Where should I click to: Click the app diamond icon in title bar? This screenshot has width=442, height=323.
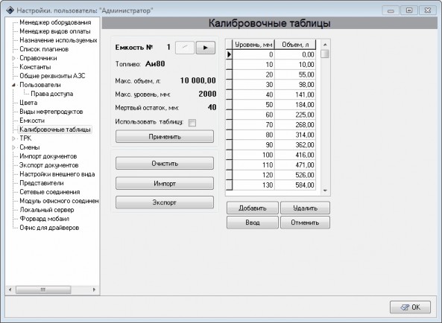[10, 10]
